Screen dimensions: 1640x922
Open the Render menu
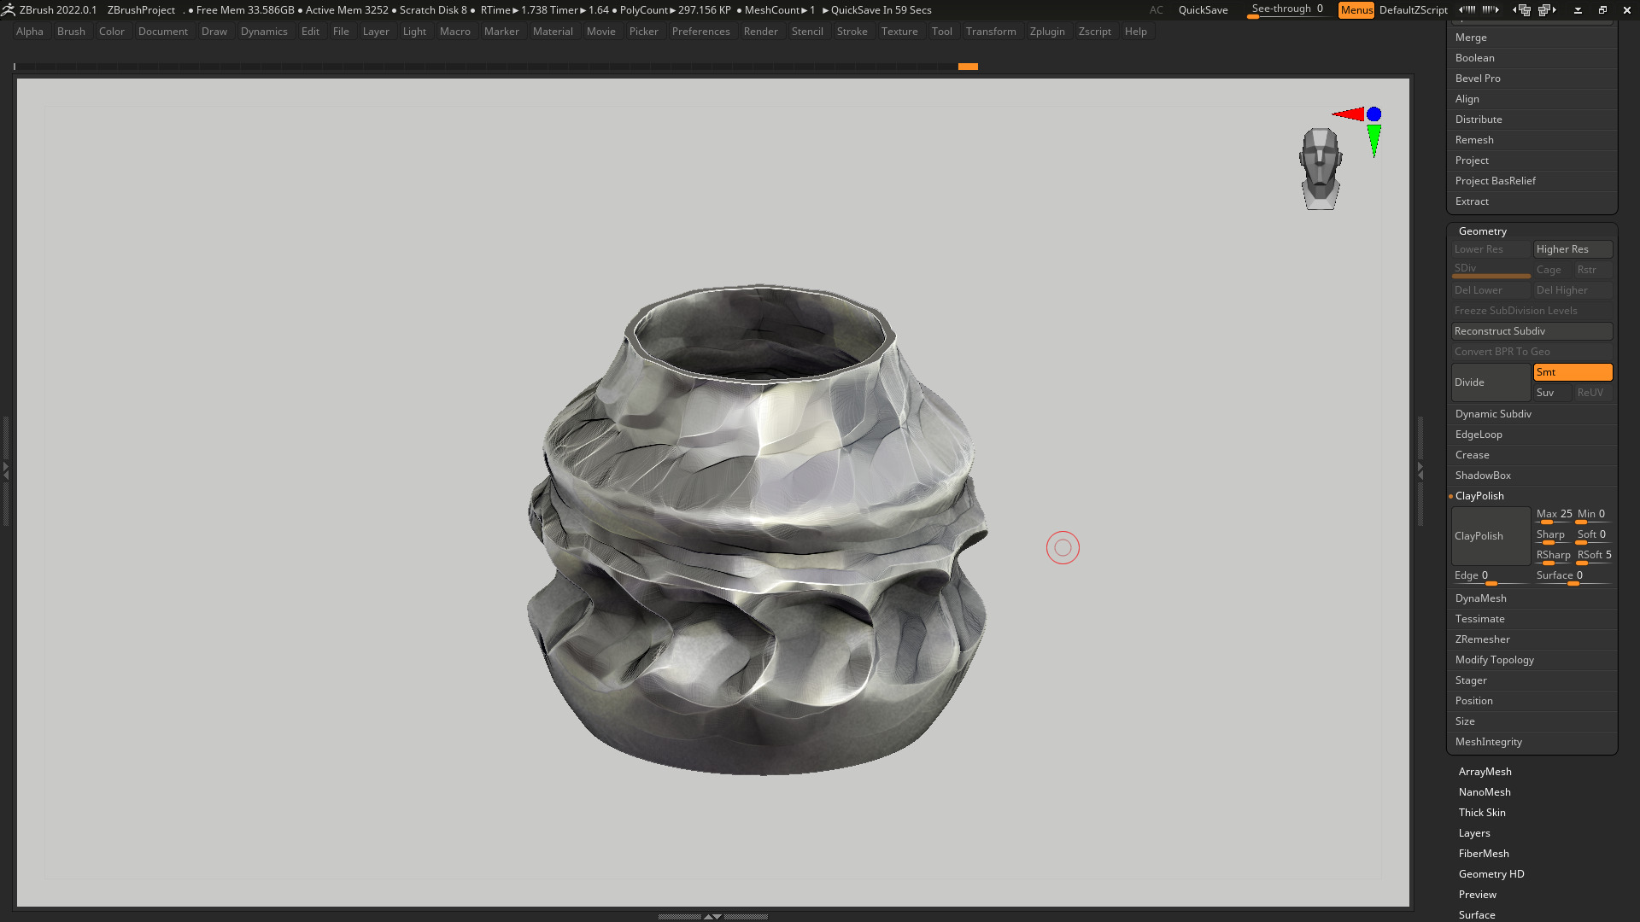pos(760,32)
